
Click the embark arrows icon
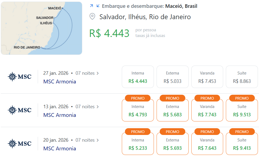point(95,6)
